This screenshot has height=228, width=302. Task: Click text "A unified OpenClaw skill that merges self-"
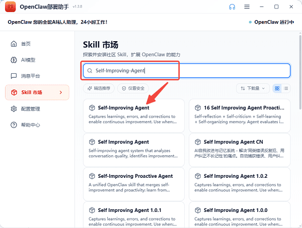pyautogui.click(x=129, y=185)
